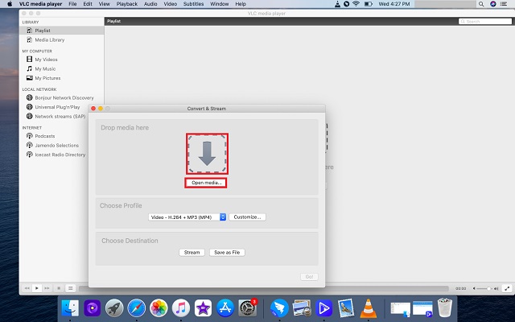The height and width of the screenshot is (322, 515).
Task: Open the Playback menu
Action: point(127,4)
